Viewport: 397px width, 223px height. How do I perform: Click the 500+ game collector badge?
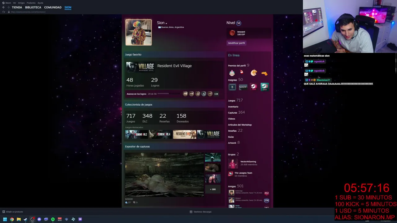tap(243, 87)
